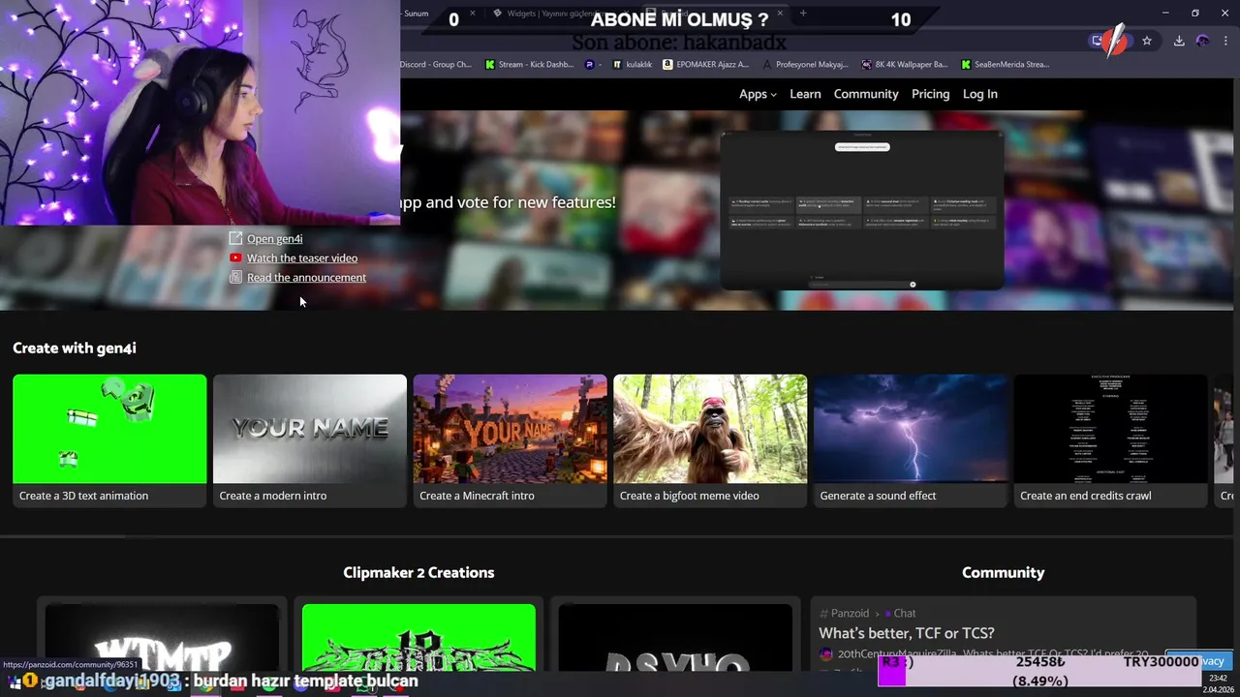The width and height of the screenshot is (1240, 697).
Task: Click the gen4i app preview screenshot
Action: tap(862, 210)
